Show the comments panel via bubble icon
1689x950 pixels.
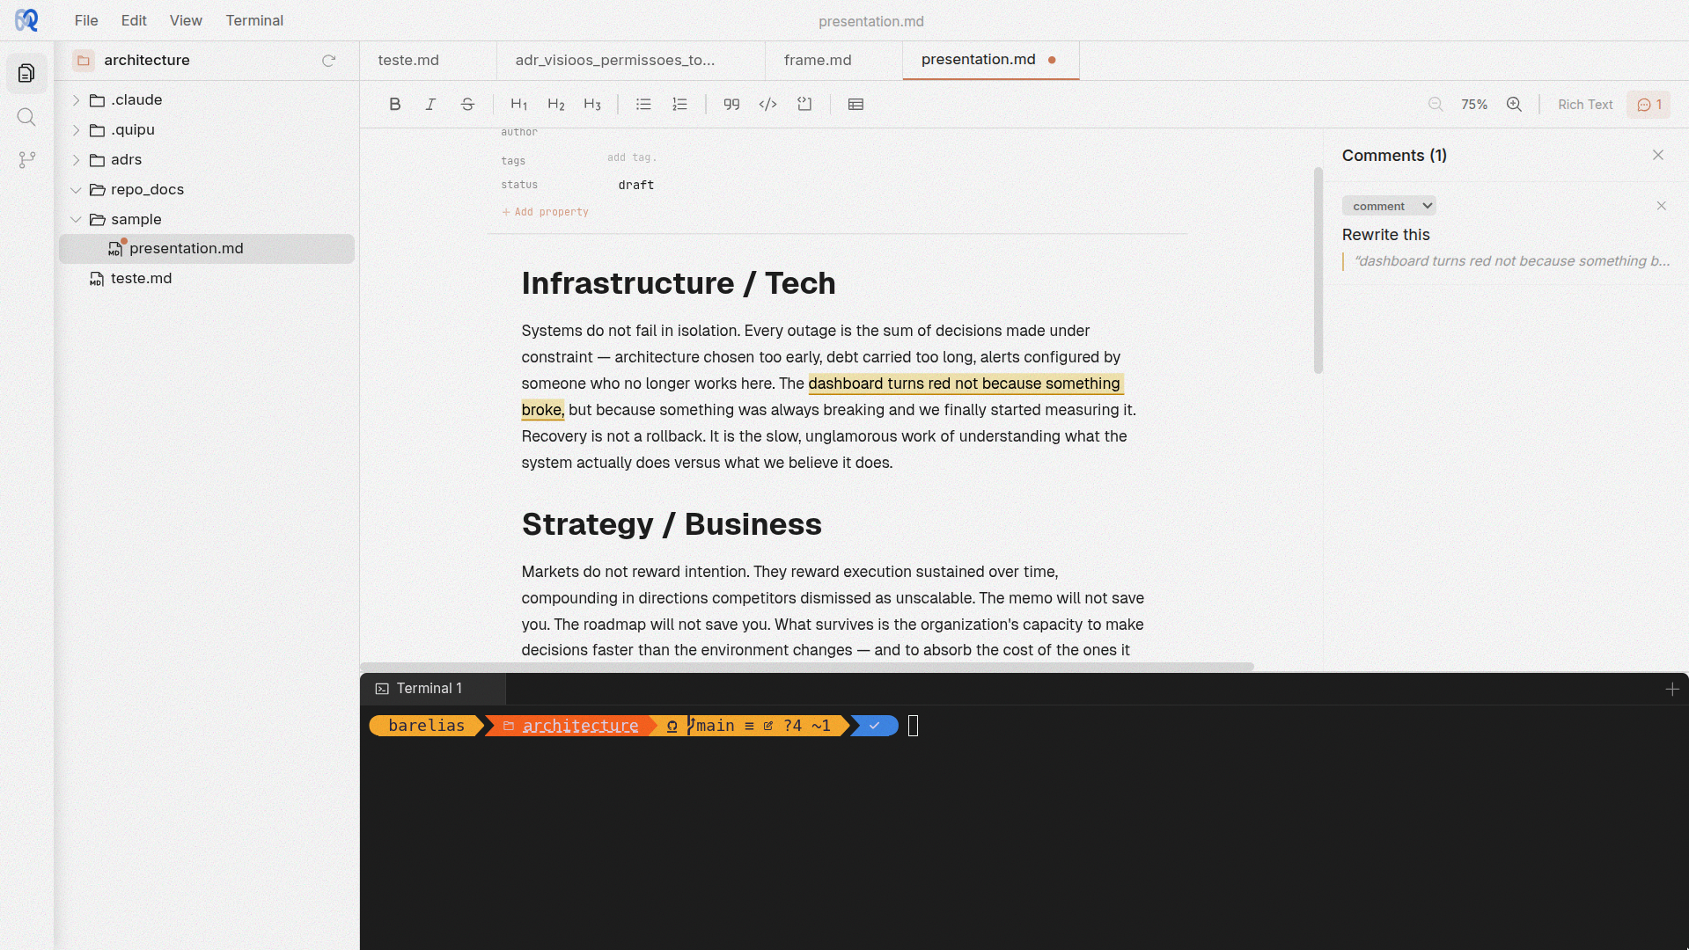coord(1647,105)
